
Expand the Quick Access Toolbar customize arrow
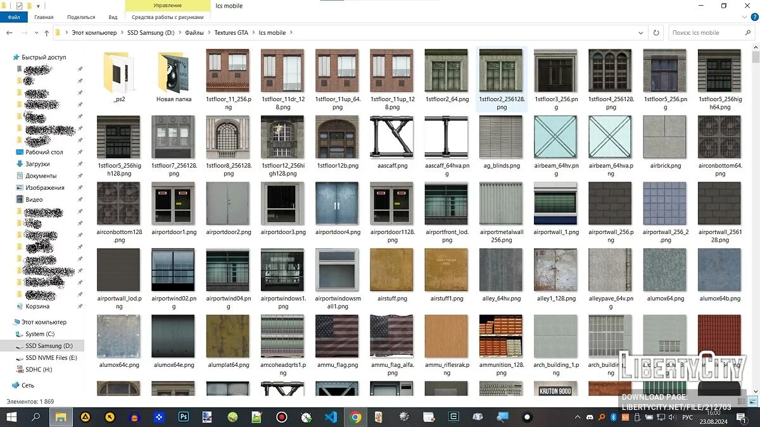tap(39, 6)
